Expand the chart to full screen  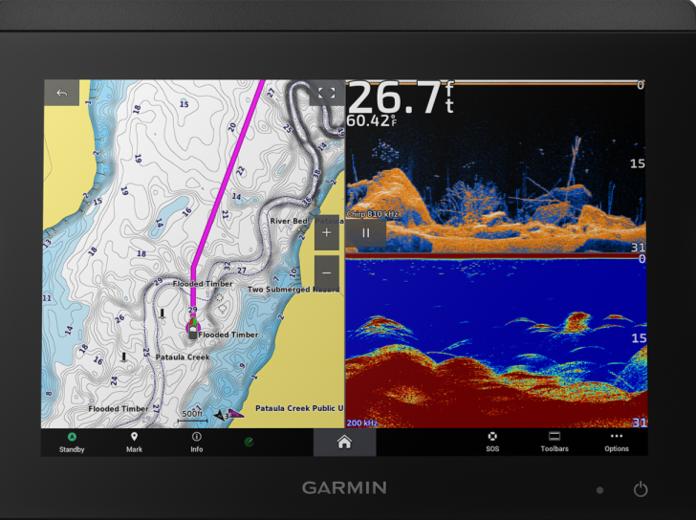tap(326, 93)
